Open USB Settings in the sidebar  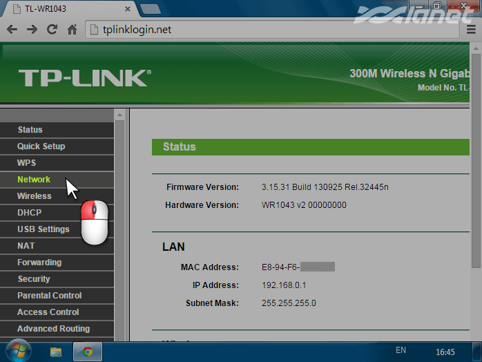(x=44, y=229)
